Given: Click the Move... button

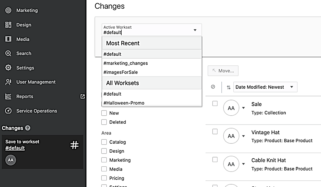Looking at the screenshot, I should coord(223,71).
